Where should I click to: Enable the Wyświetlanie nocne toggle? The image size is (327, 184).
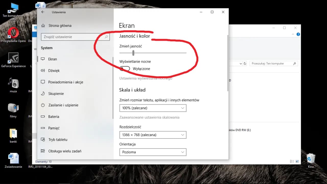[x=125, y=68]
